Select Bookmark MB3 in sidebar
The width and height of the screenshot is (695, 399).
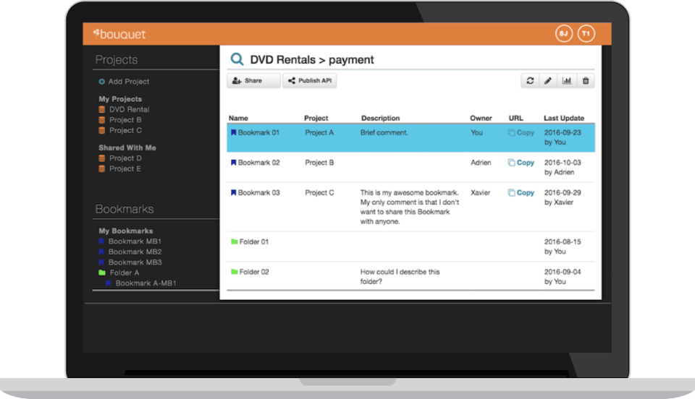130,263
